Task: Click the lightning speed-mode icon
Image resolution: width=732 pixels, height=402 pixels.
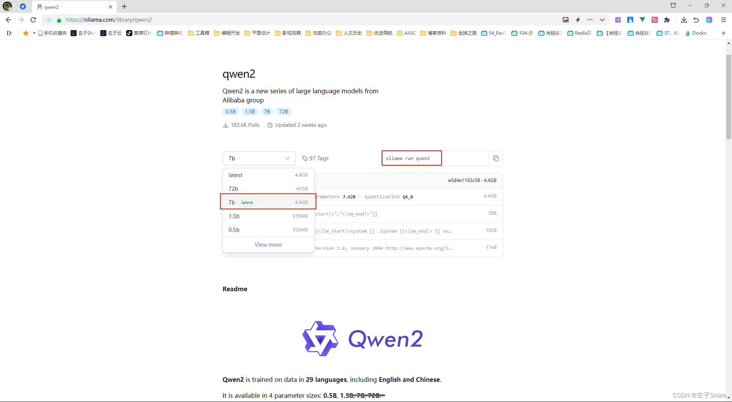Action: pos(578,20)
